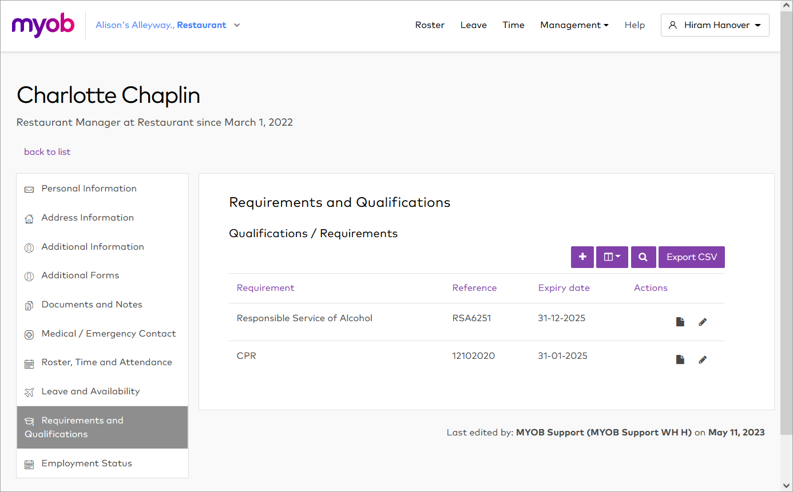The height and width of the screenshot is (492, 793).
Task: Go to Roster in top navigation
Action: pos(430,25)
